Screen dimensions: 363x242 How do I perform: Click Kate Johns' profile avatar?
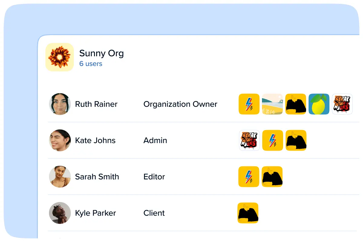[60, 140]
